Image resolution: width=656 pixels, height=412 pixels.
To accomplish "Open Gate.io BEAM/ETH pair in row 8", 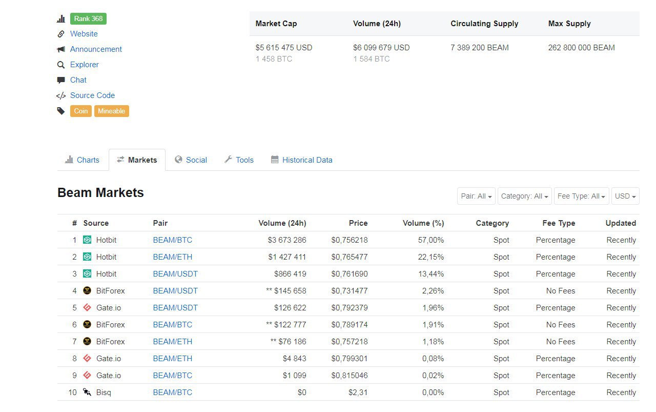I will click(x=173, y=359).
